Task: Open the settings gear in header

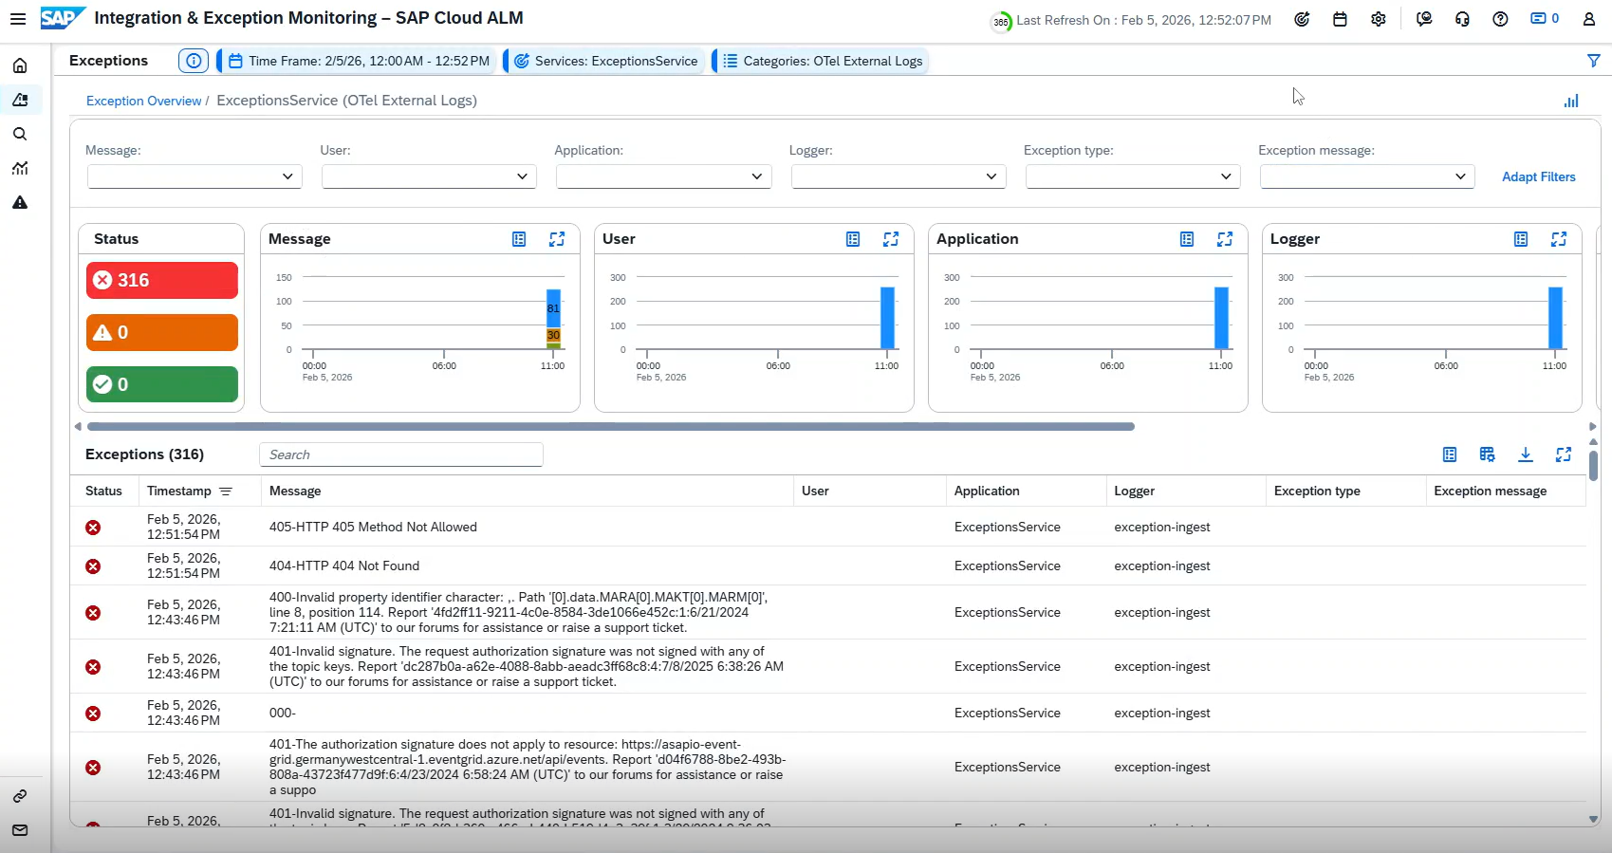Action: [x=1379, y=19]
